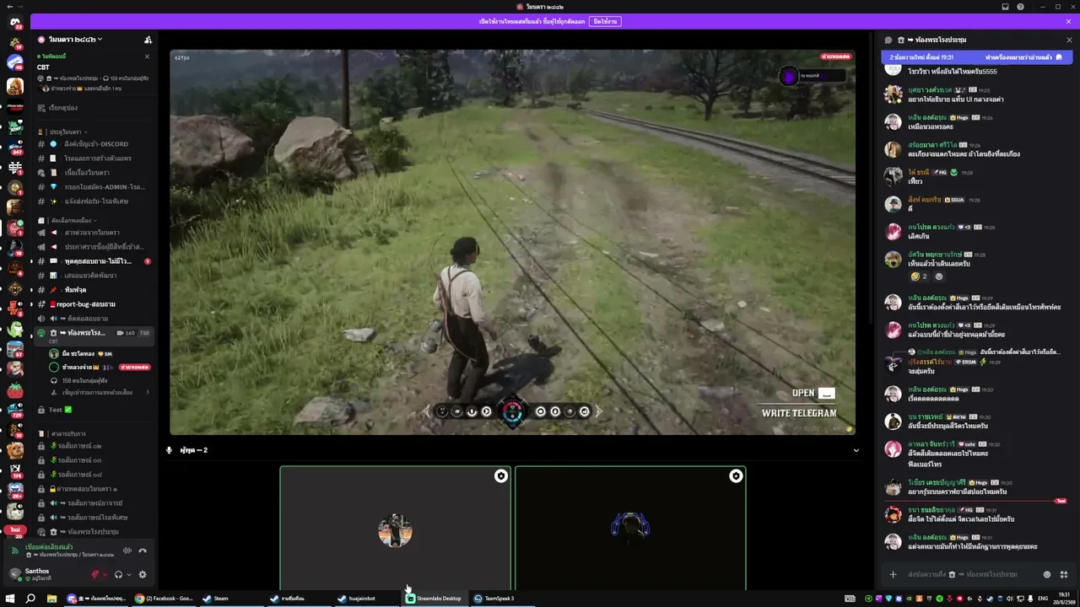1080x607 pixels.
Task: Toggle the muted microphone button
Action: click(x=95, y=575)
